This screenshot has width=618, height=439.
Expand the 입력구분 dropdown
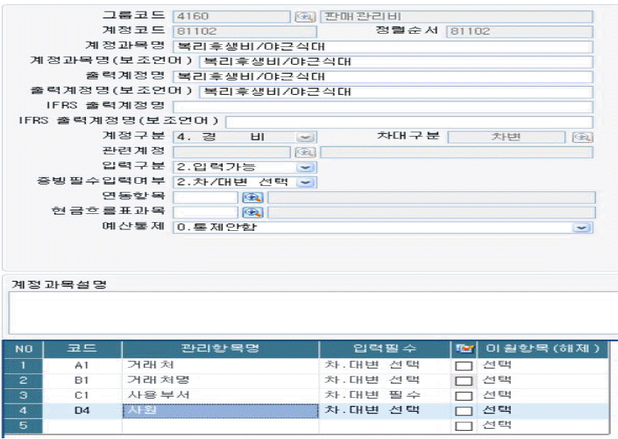point(306,167)
